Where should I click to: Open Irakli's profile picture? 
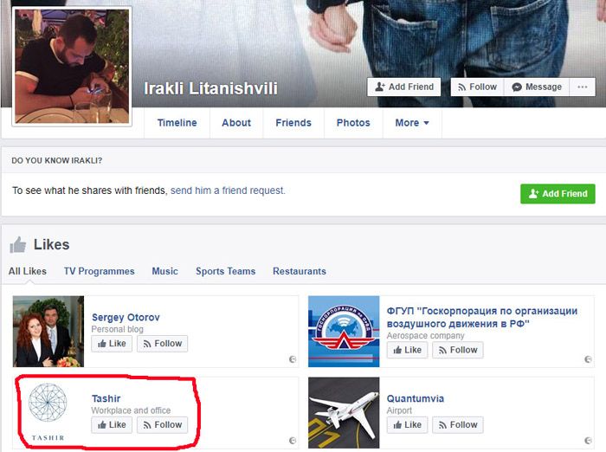tap(72, 67)
